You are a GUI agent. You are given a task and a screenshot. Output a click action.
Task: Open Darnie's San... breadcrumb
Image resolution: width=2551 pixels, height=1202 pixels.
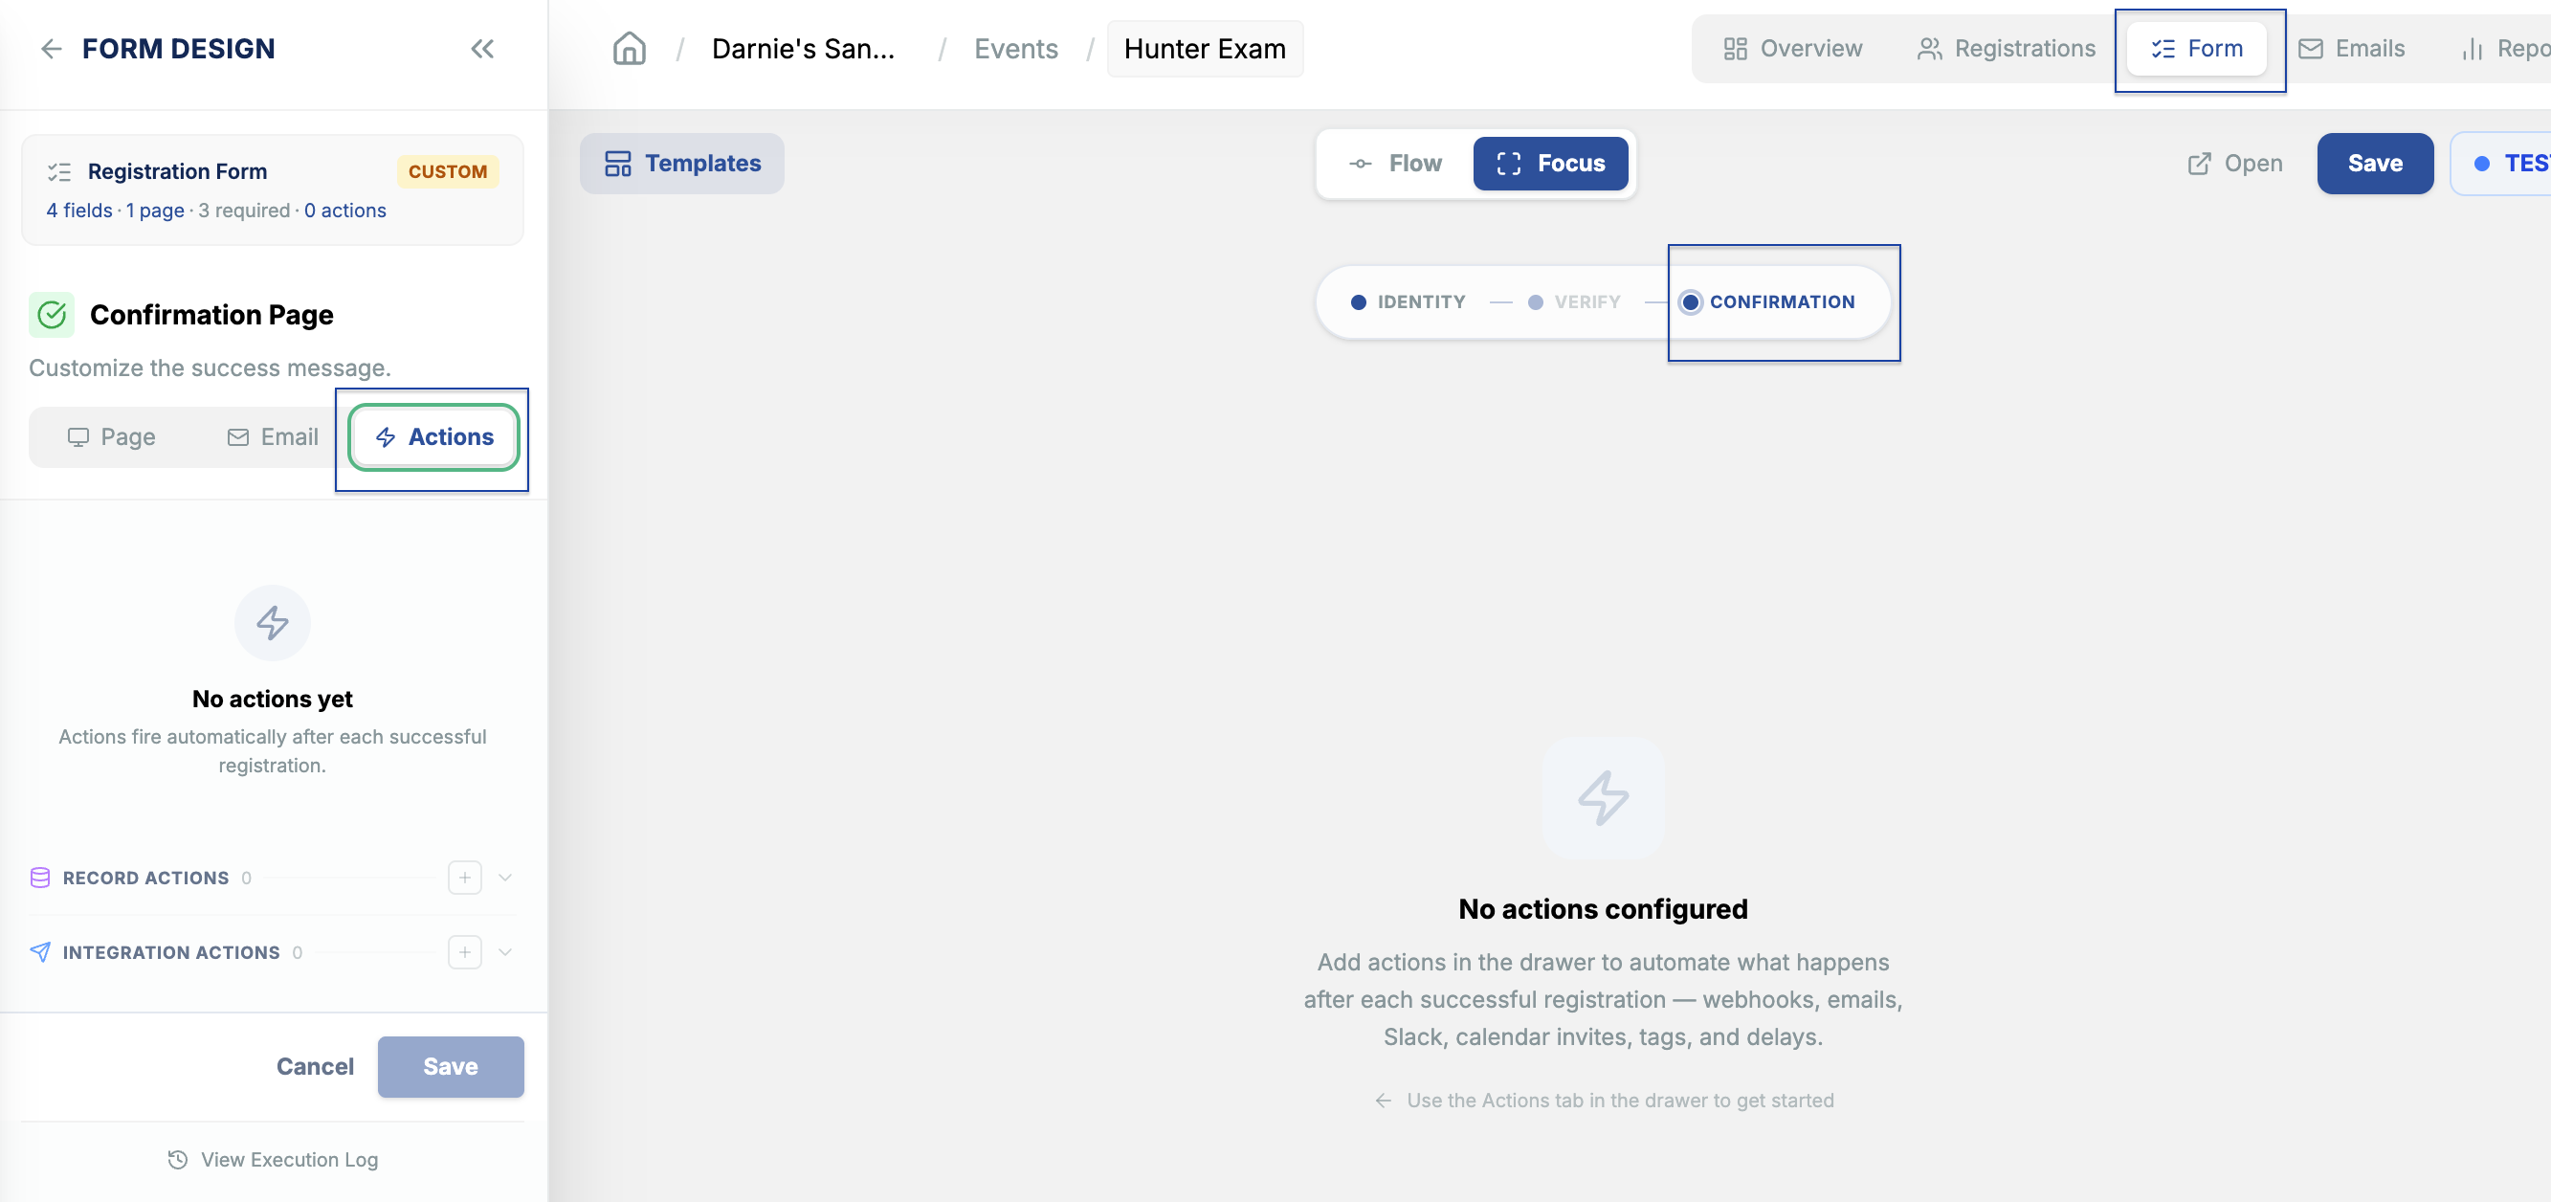coord(803,49)
